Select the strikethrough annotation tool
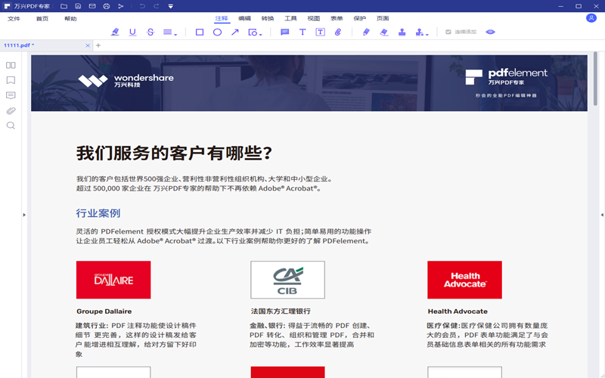 [150, 33]
